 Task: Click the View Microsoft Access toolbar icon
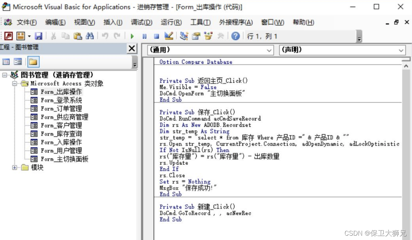(8, 36)
